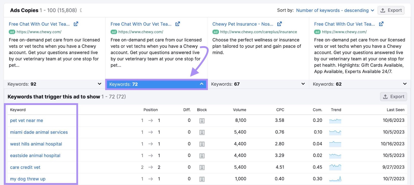Expand Keywords: 92 panel

point(54,84)
